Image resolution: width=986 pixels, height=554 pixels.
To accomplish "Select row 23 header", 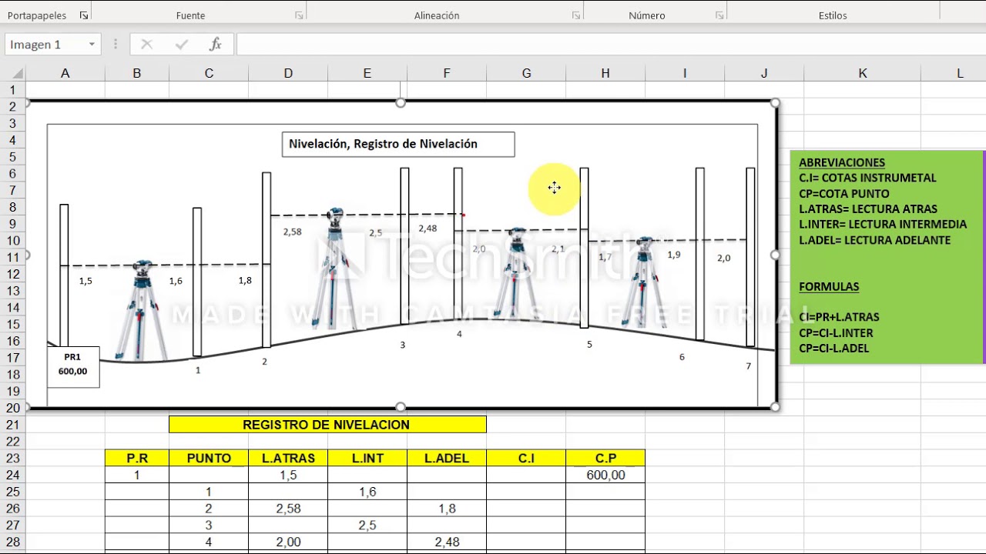I will 13,458.
